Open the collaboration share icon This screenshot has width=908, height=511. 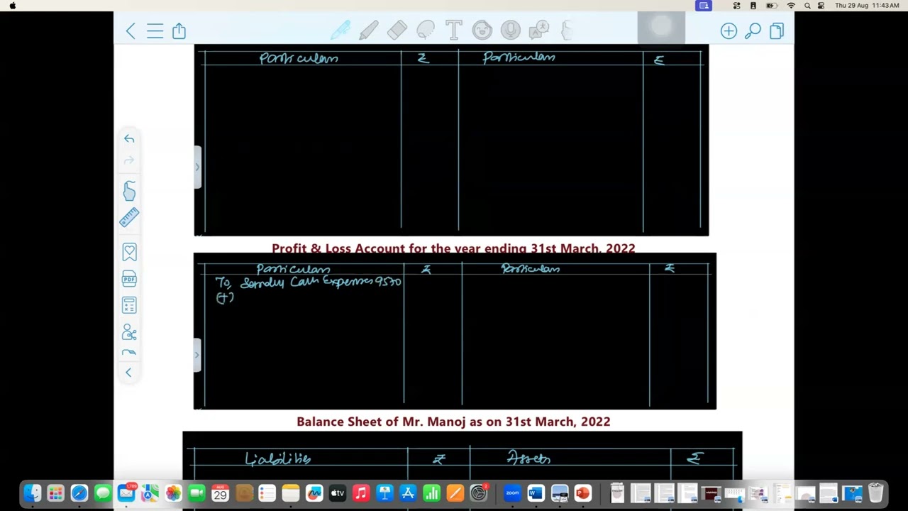point(129,332)
